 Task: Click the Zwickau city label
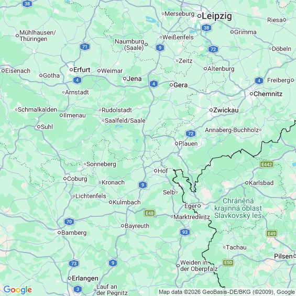226,110
